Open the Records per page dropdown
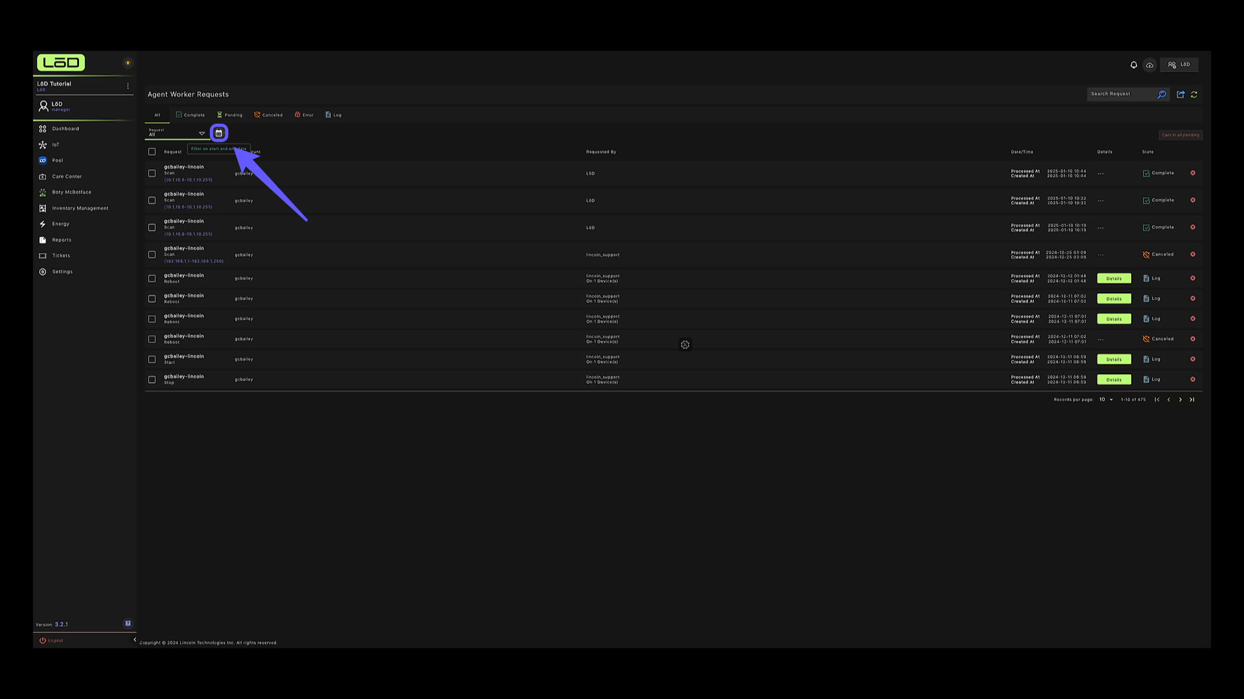Screen dimensions: 1244x699 point(1105,400)
